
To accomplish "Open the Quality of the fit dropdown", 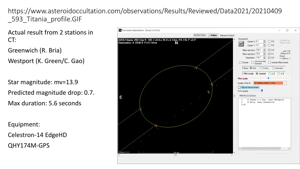I will tap(270, 83).
